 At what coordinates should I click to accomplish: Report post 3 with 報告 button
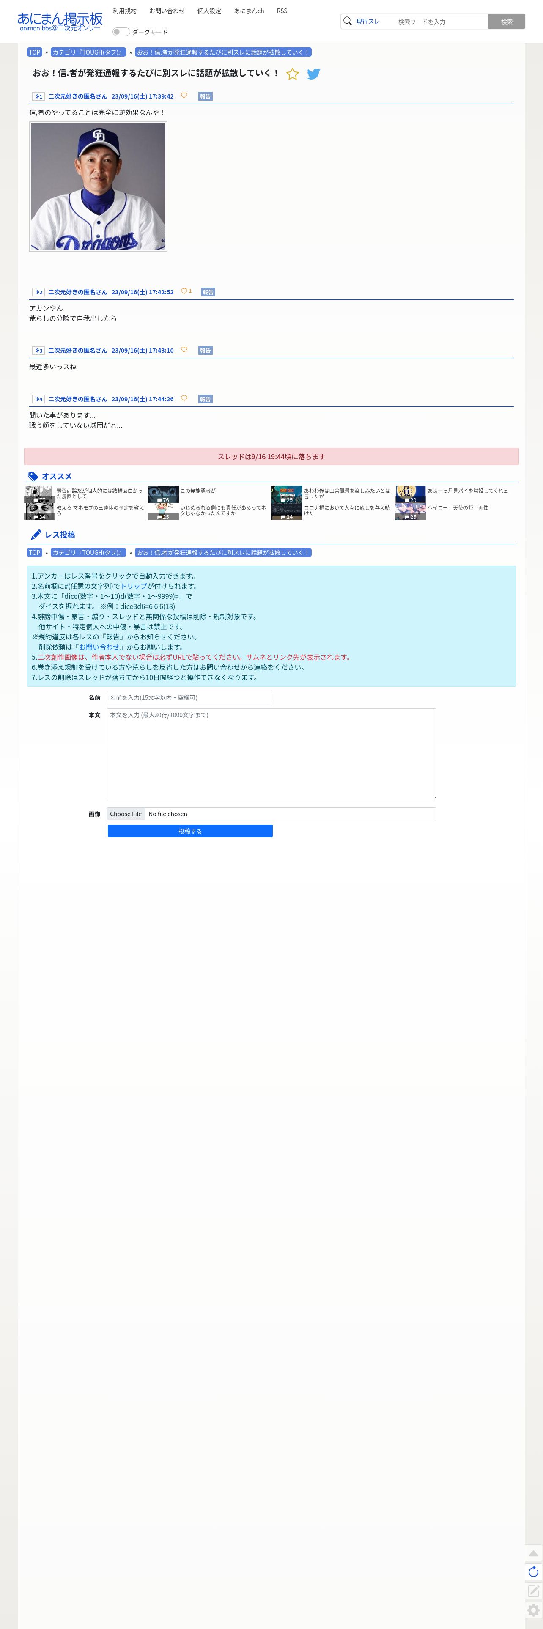tap(206, 350)
